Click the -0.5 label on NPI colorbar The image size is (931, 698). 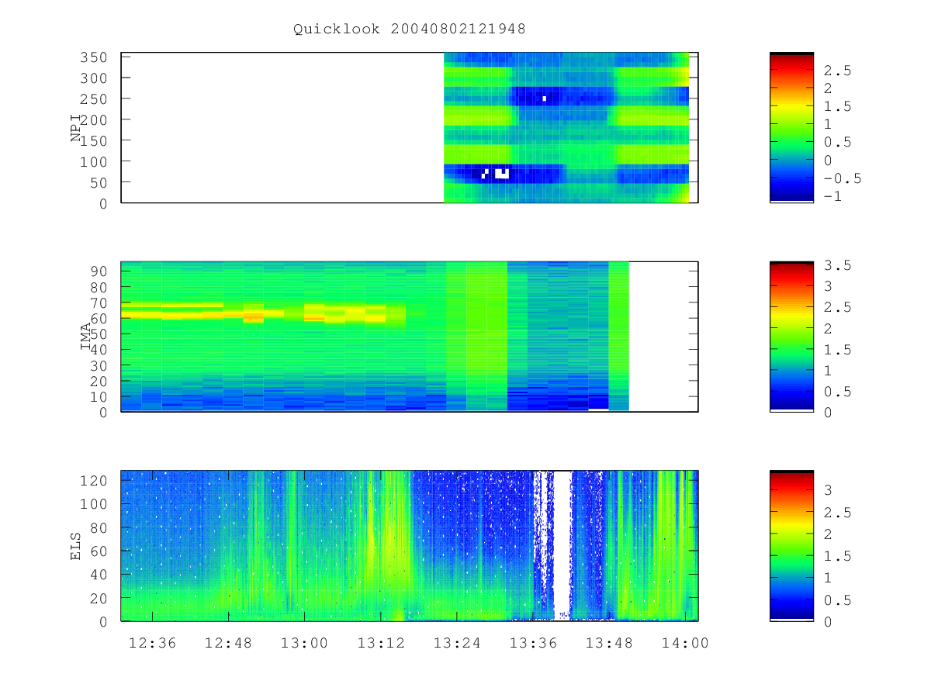coord(843,179)
